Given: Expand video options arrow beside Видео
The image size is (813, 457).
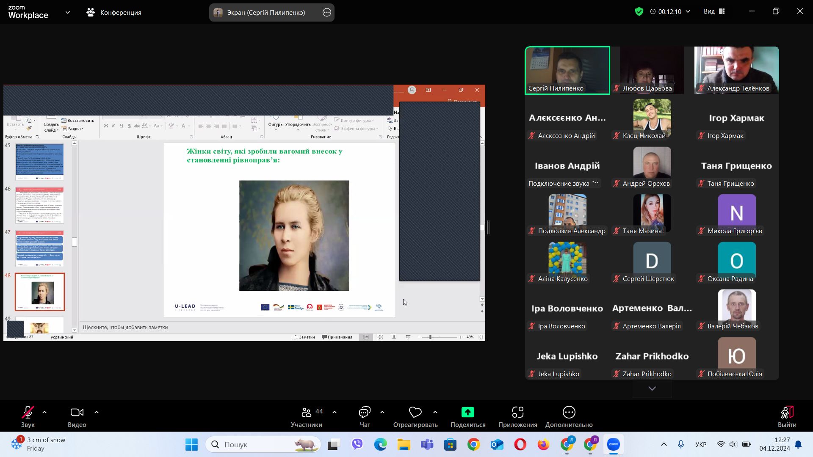Looking at the screenshot, I should click(x=97, y=412).
